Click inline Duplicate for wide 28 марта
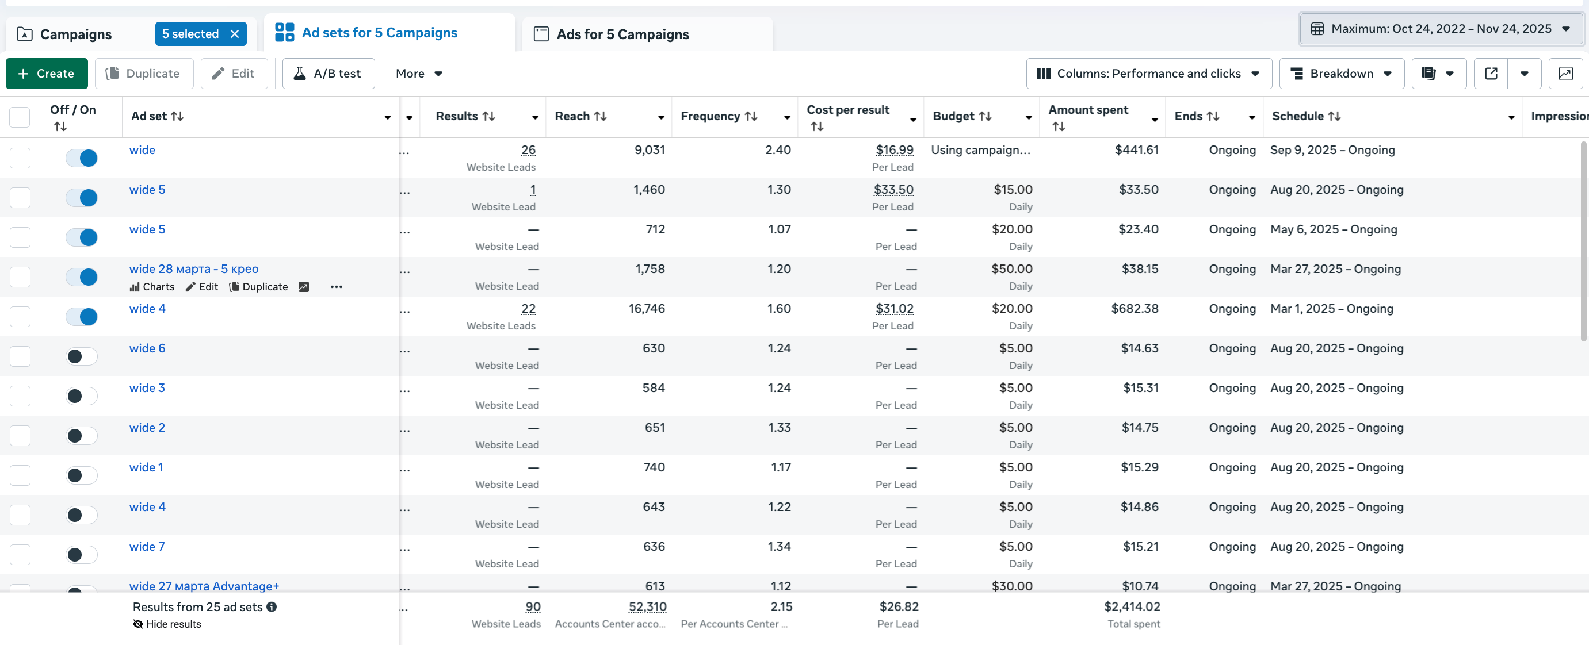Image resolution: width=1589 pixels, height=645 pixels. point(258,287)
